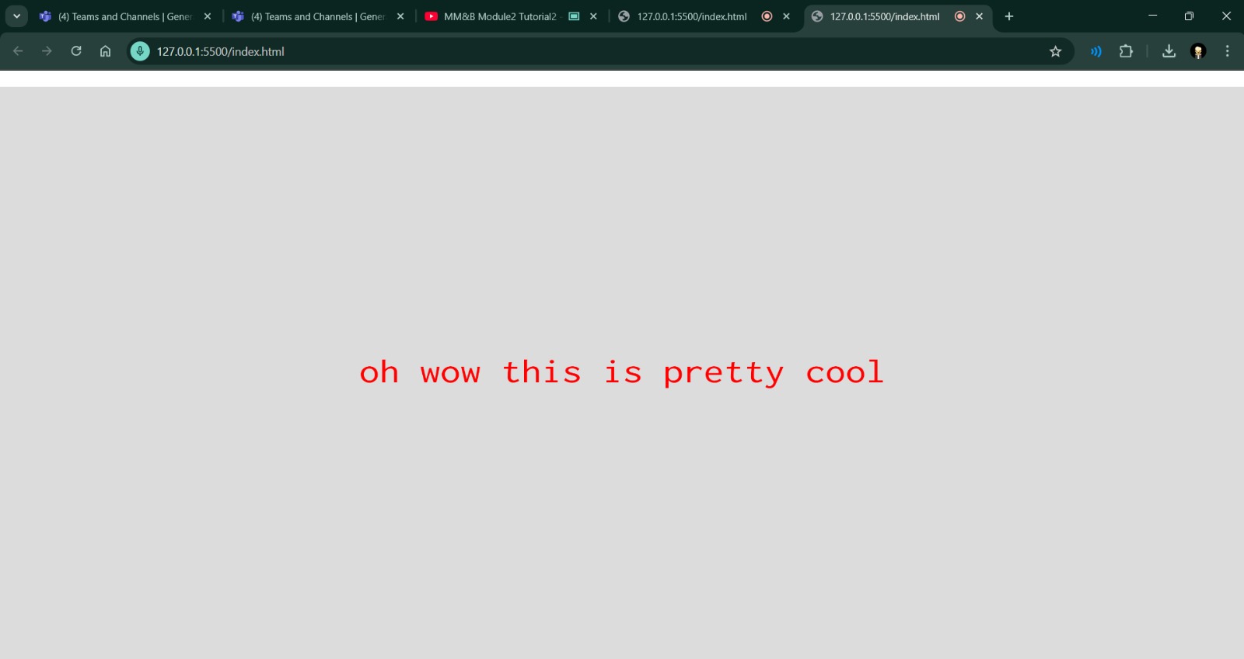The width and height of the screenshot is (1244, 659).
Task: Restore down the browser window
Action: point(1189,16)
